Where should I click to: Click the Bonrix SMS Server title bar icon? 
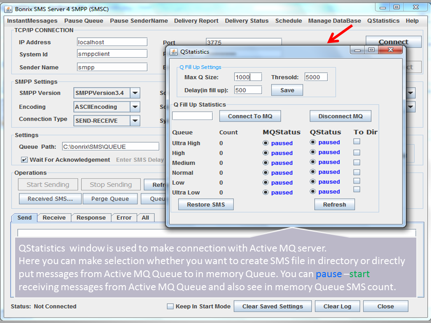(8, 9)
